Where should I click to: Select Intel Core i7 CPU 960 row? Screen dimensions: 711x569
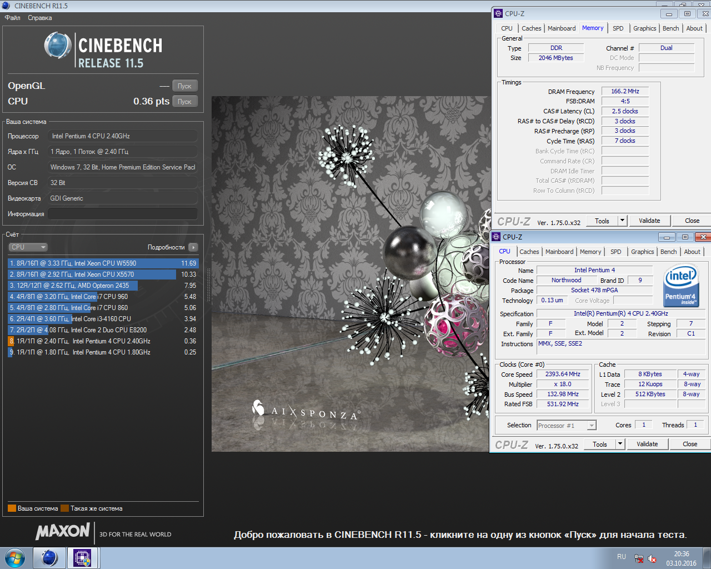[x=103, y=297]
